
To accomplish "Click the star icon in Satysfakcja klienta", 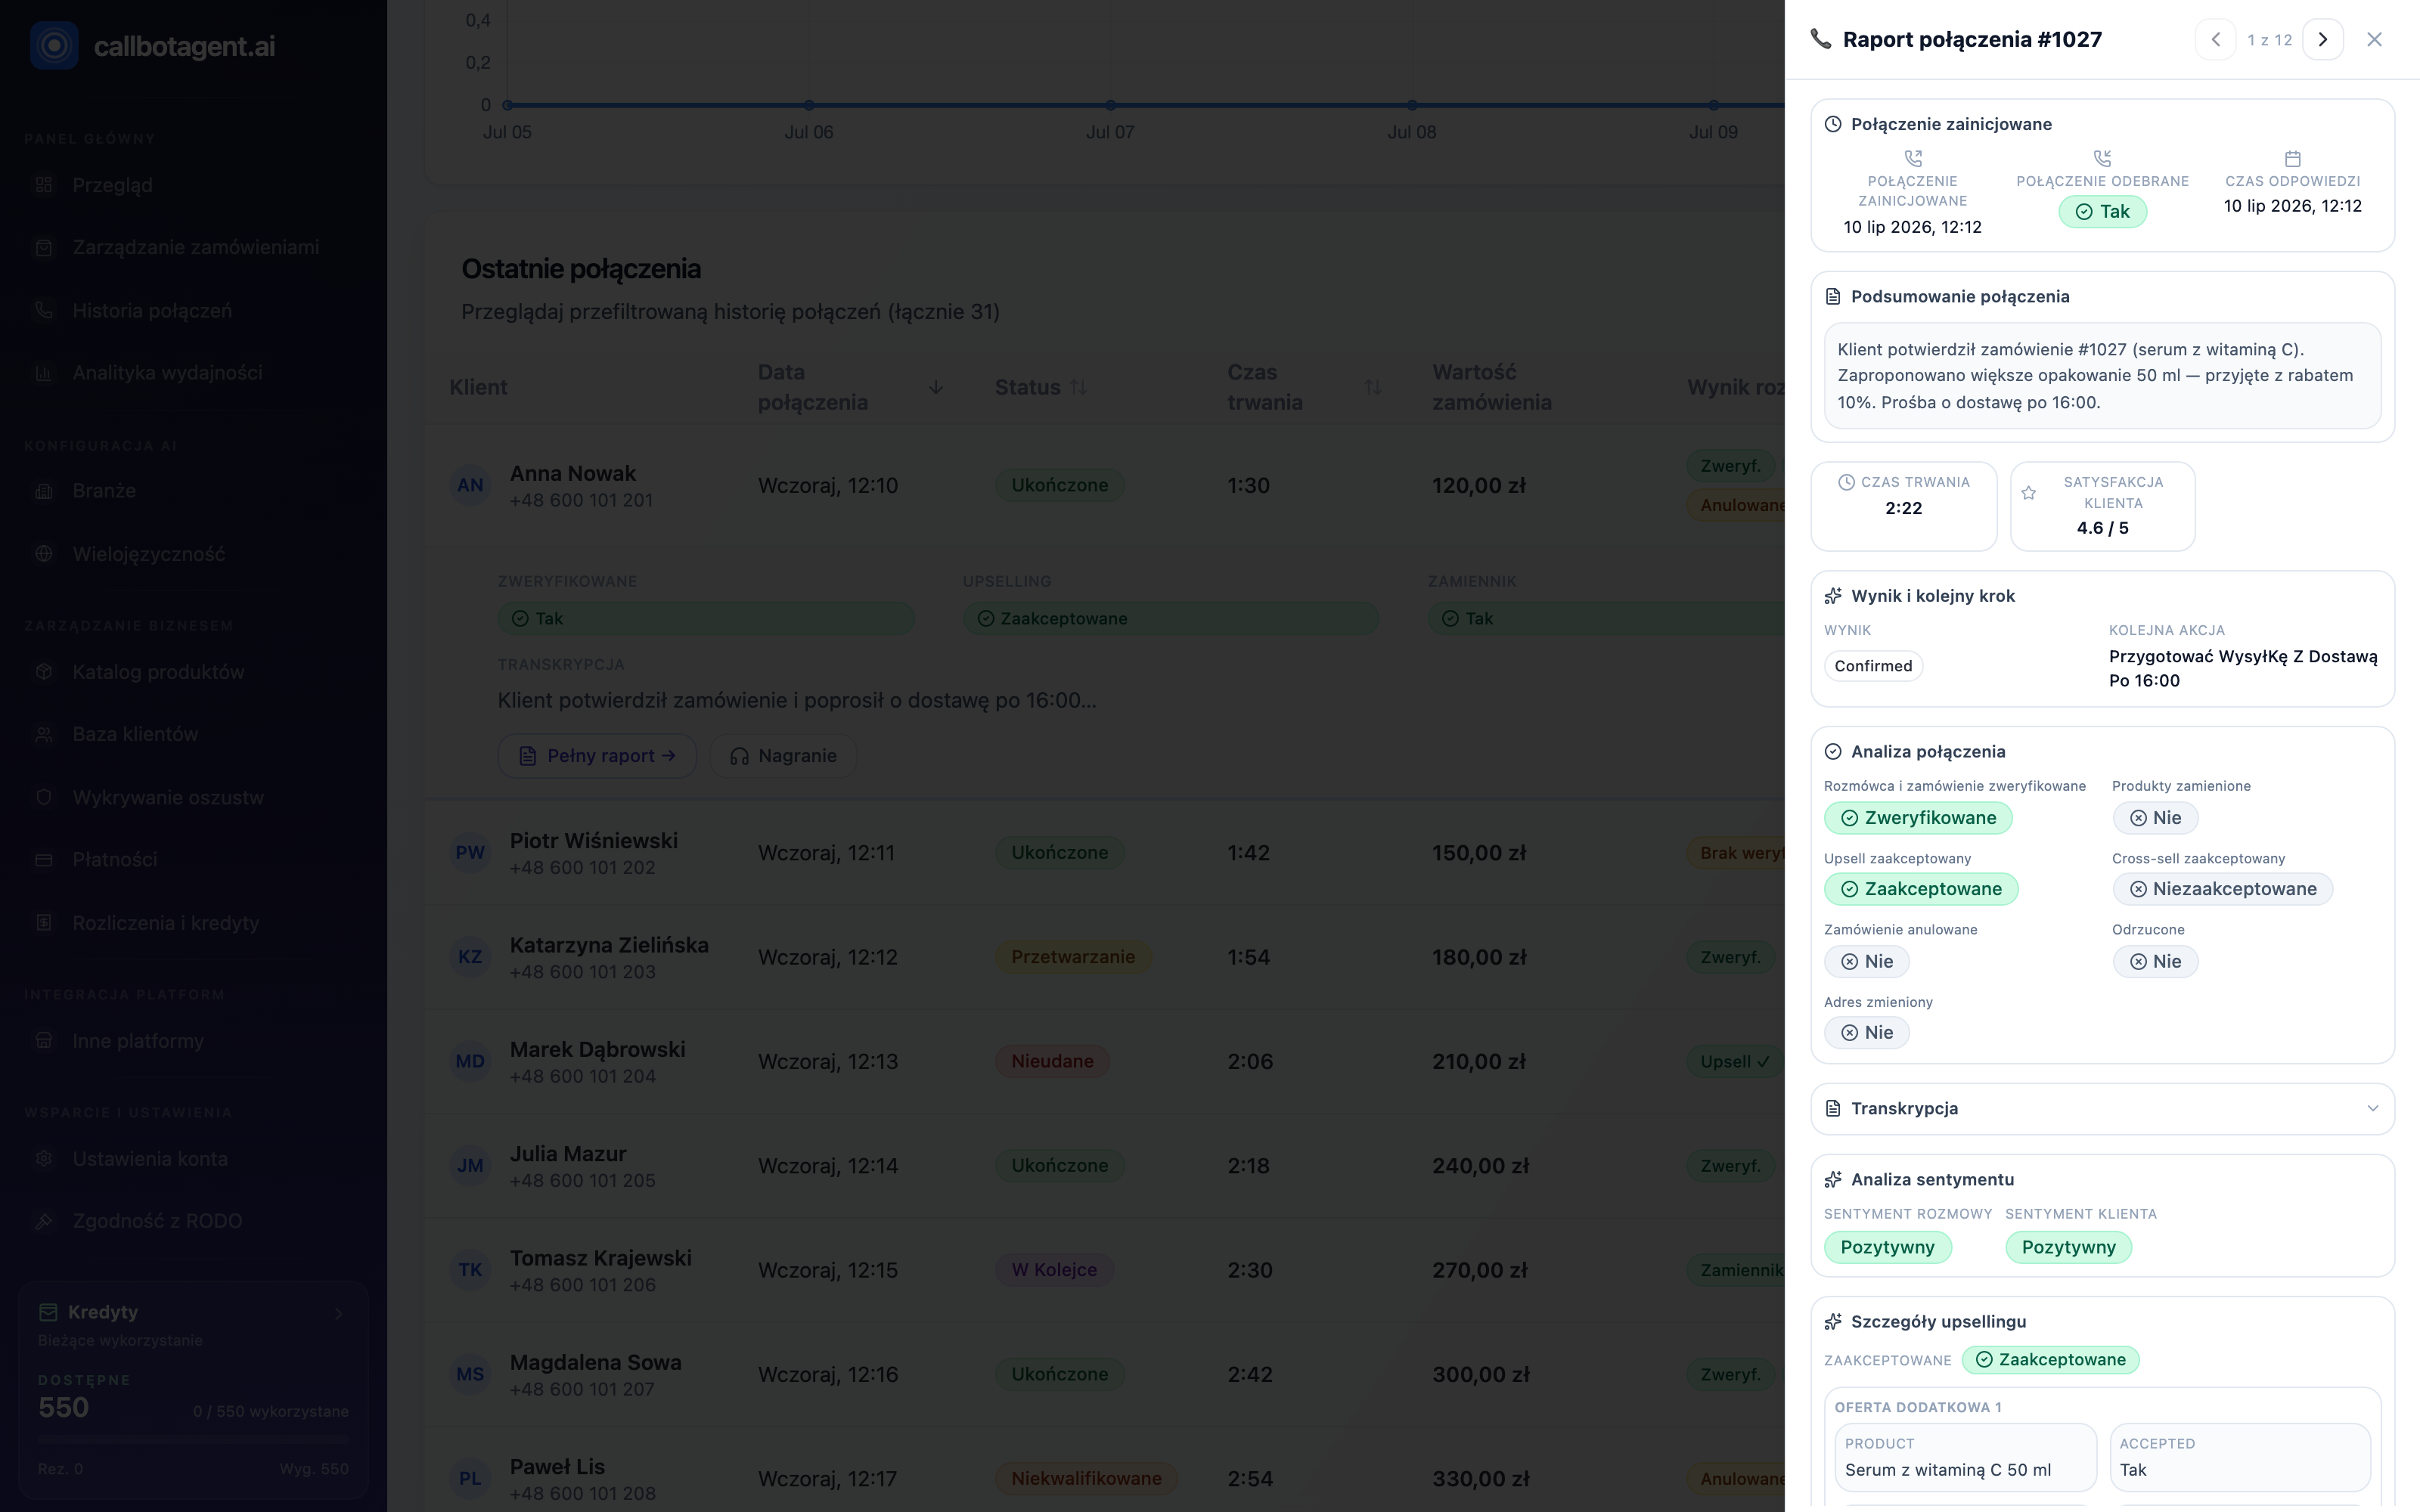I will point(2028,493).
